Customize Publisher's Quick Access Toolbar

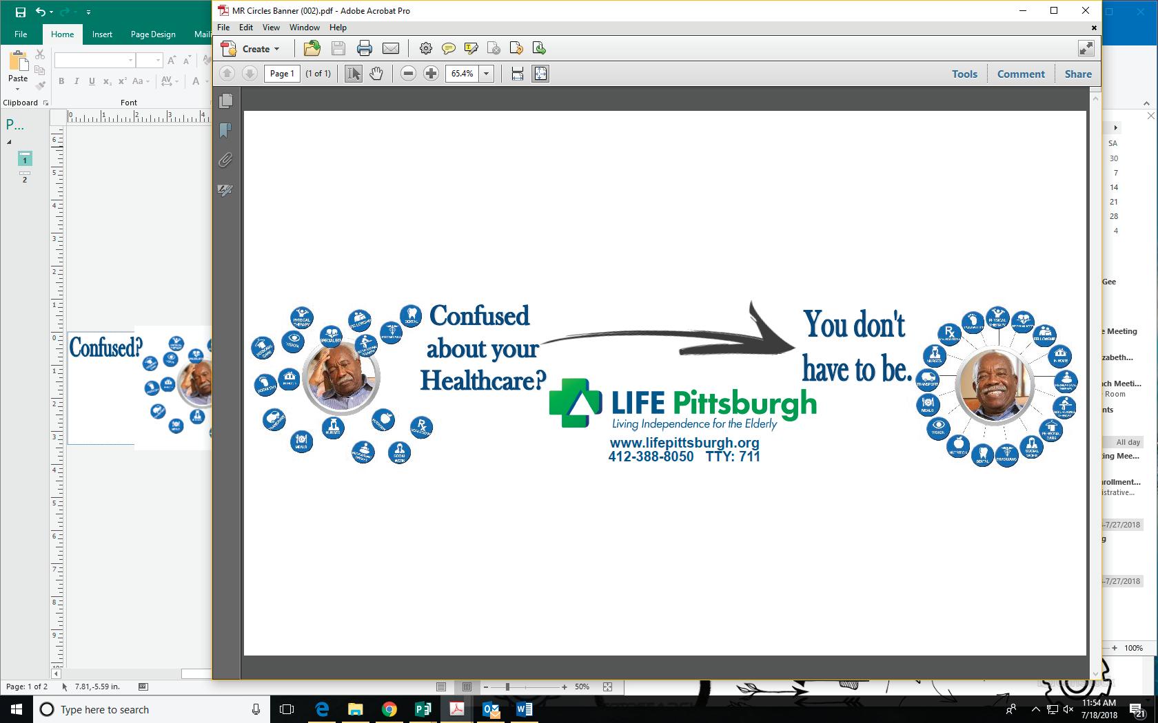click(x=89, y=12)
